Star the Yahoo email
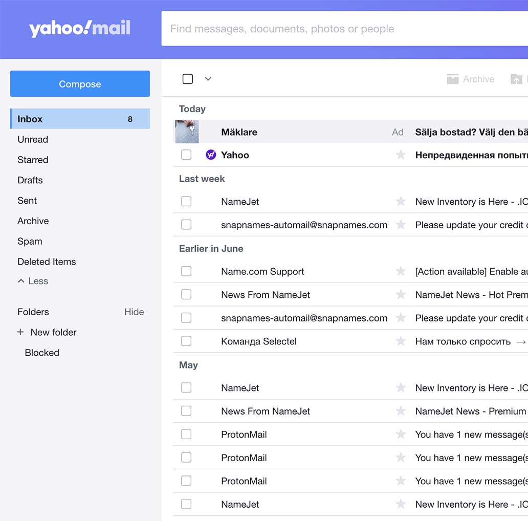 coord(401,155)
